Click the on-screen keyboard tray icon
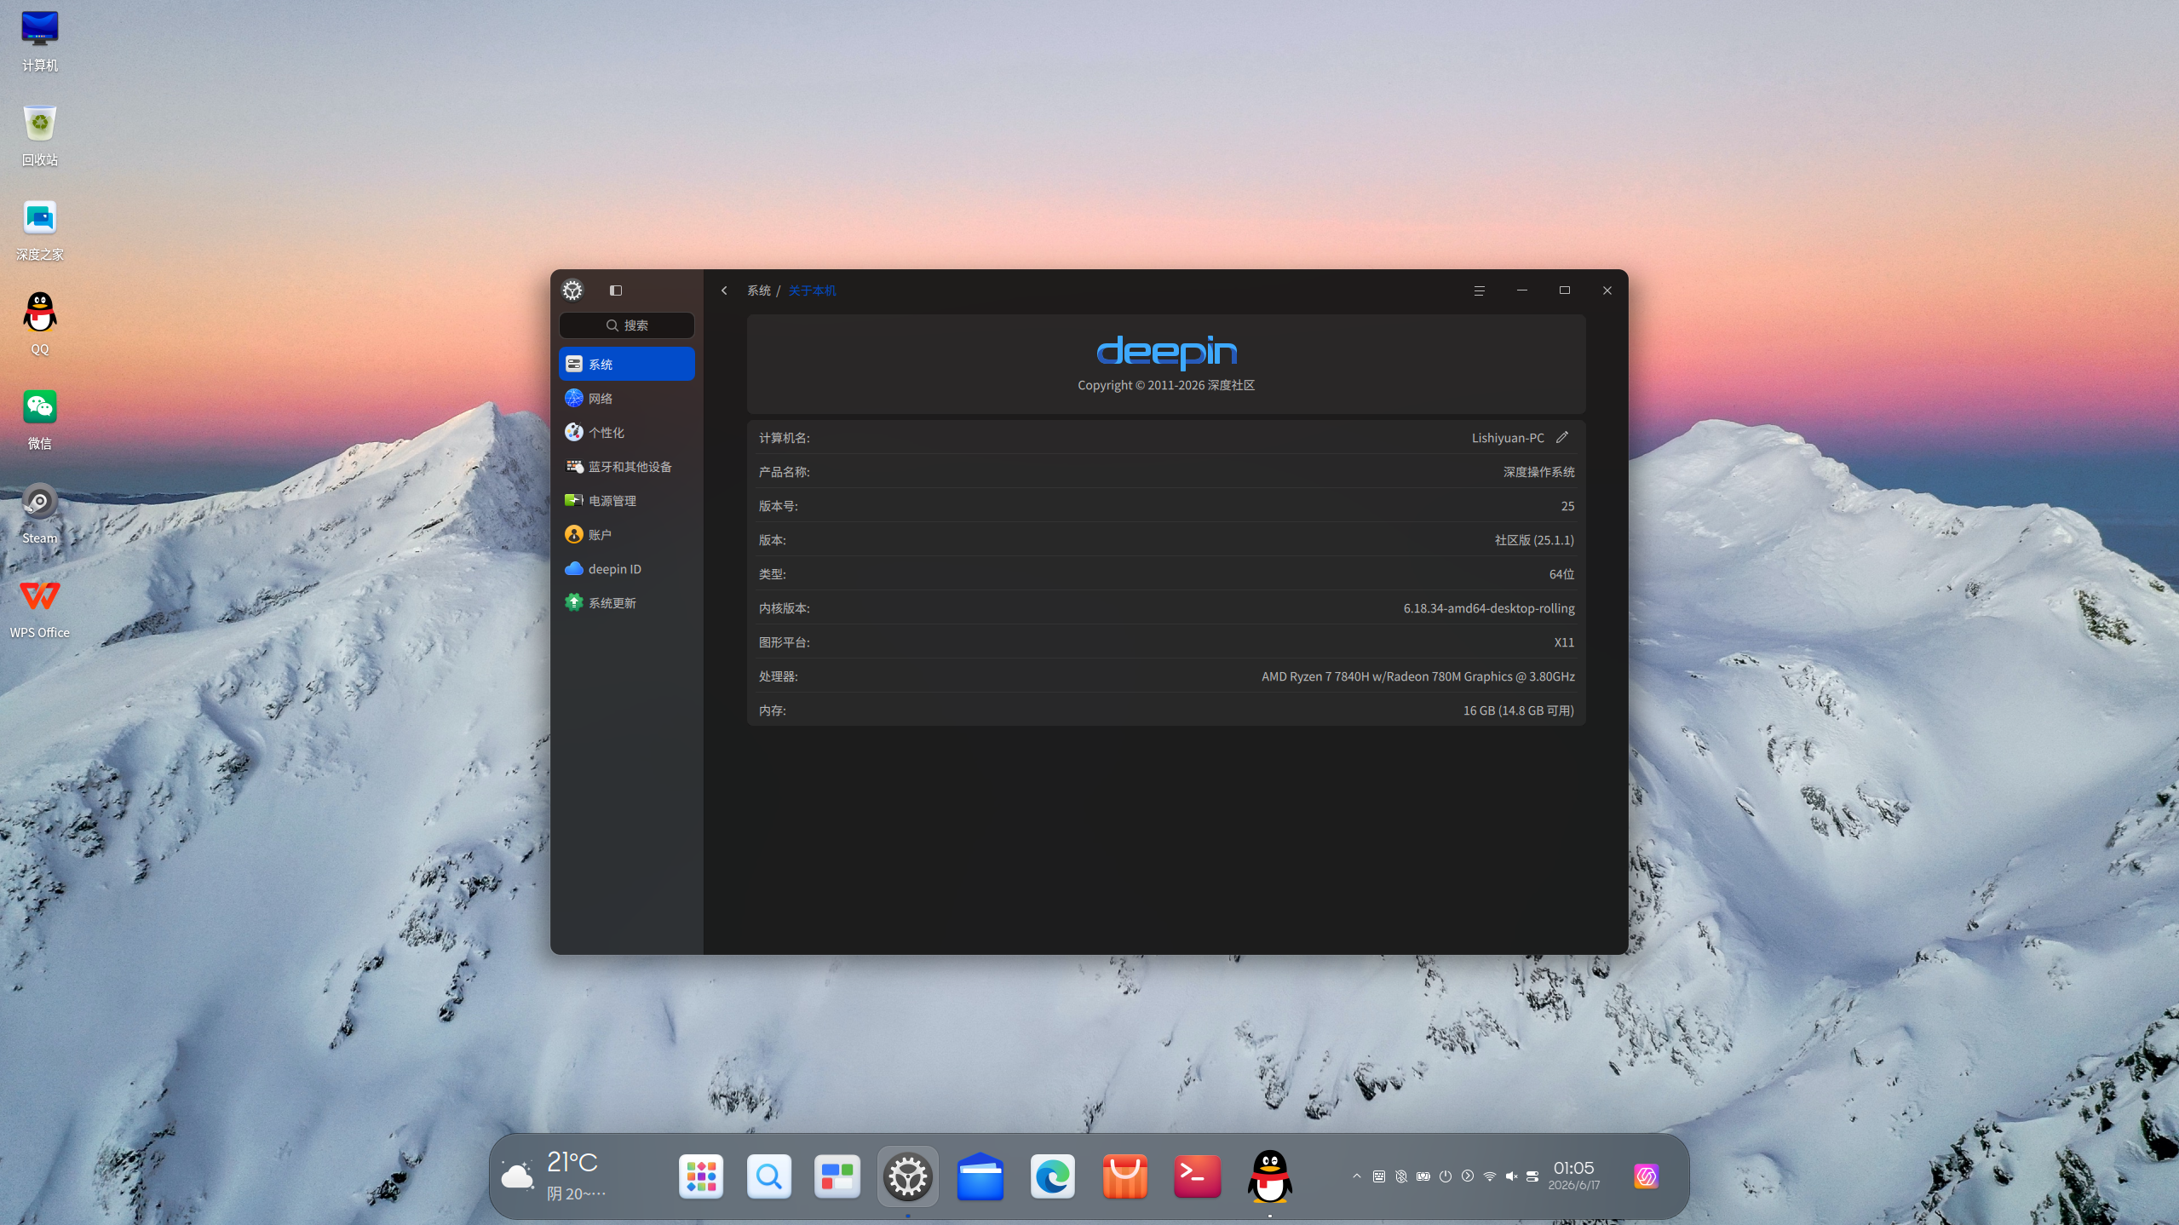The width and height of the screenshot is (2179, 1225). [x=1379, y=1176]
